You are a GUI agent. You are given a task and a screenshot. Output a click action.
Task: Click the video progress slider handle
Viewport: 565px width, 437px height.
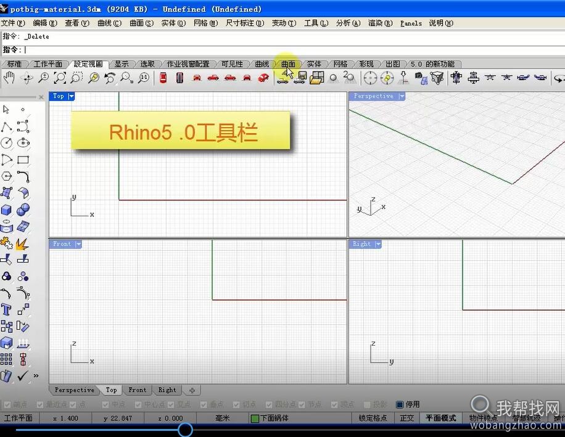click(x=185, y=430)
